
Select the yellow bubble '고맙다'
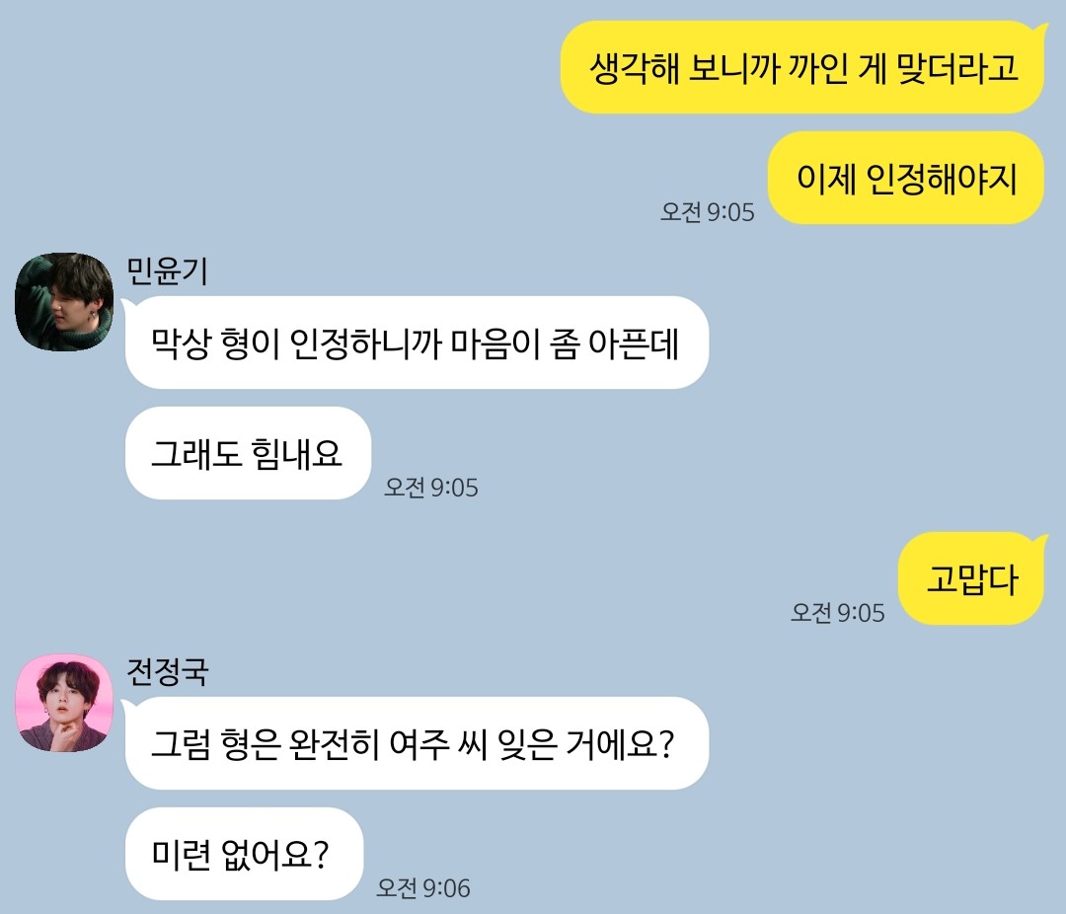click(971, 578)
